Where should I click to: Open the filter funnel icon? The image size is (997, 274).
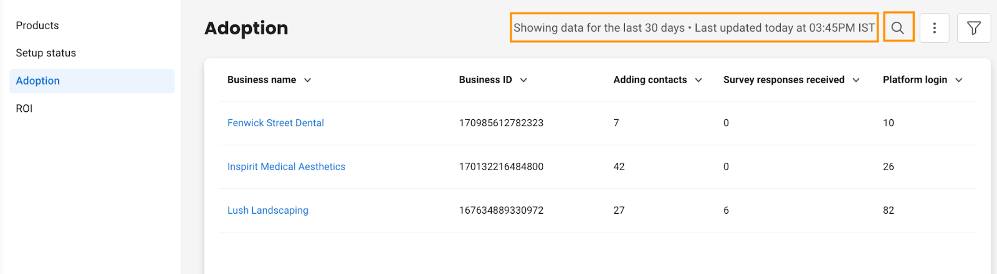pos(973,28)
